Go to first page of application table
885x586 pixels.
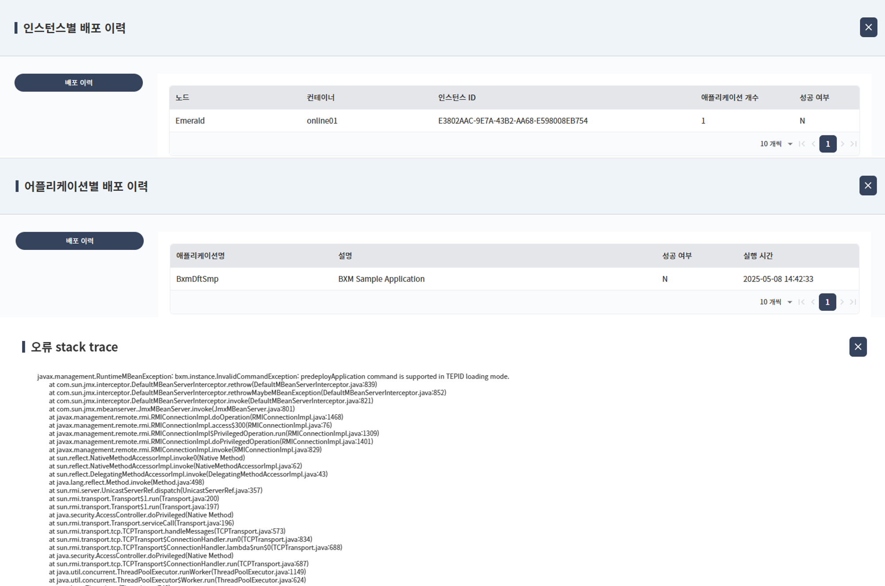[x=801, y=302]
